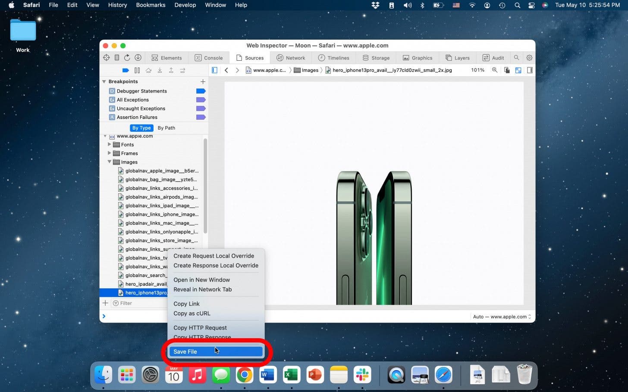
Task: Toggle transparency grid background for image
Action: [x=518, y=70]
